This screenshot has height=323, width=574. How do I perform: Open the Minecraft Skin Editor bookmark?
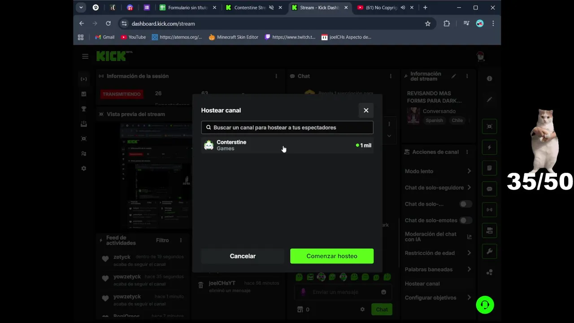tap(233, 37)
